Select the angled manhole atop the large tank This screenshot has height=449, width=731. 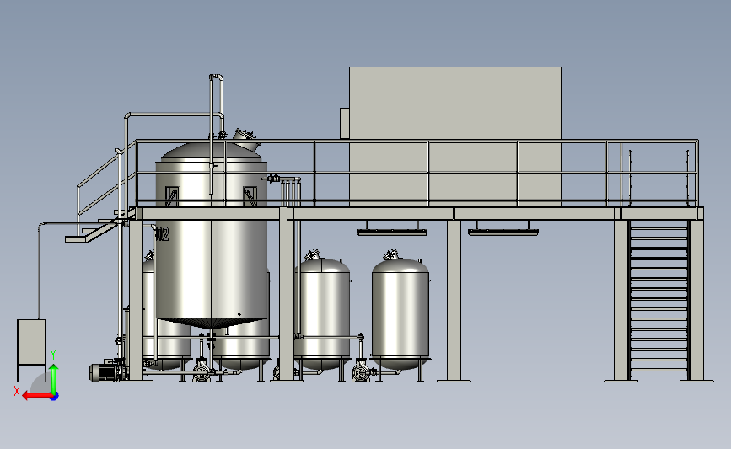tap(245, 138)
